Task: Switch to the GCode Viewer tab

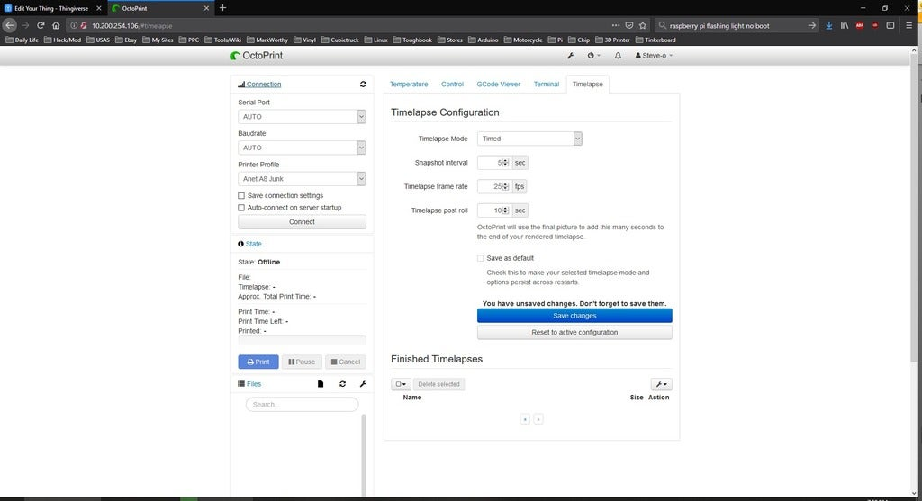Action: click(x=498, y=85)
